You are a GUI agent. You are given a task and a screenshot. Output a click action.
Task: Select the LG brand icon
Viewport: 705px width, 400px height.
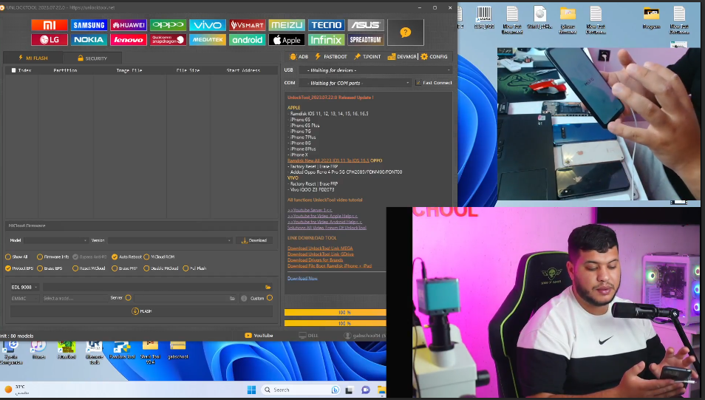50,40
